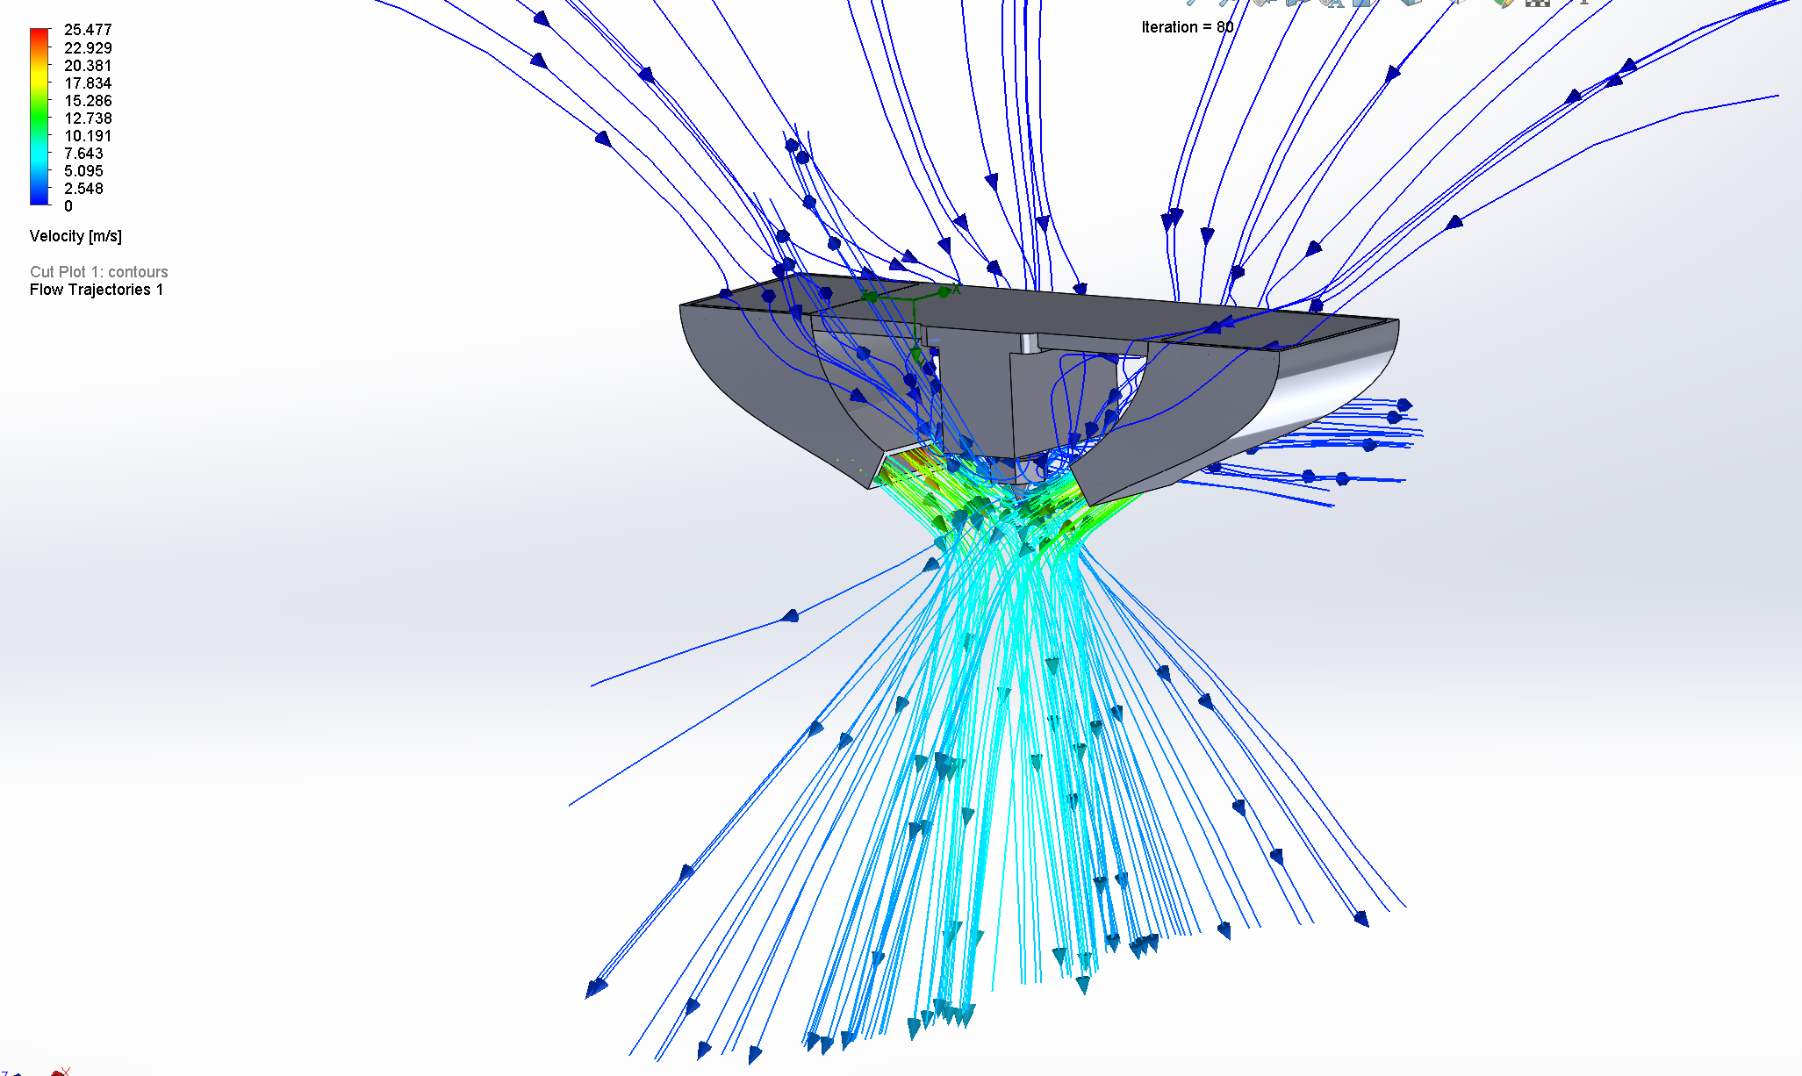The image size is (1802, 1076).
Task: Select the legend value 20.381
Action: 88,66
